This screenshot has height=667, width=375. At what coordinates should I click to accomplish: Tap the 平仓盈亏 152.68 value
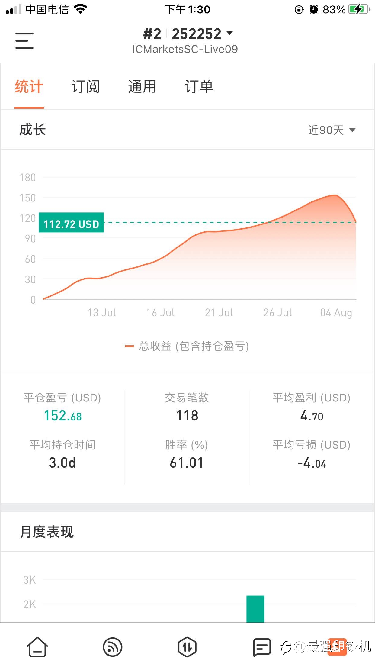pyautogui.click(x=63, y=416)
